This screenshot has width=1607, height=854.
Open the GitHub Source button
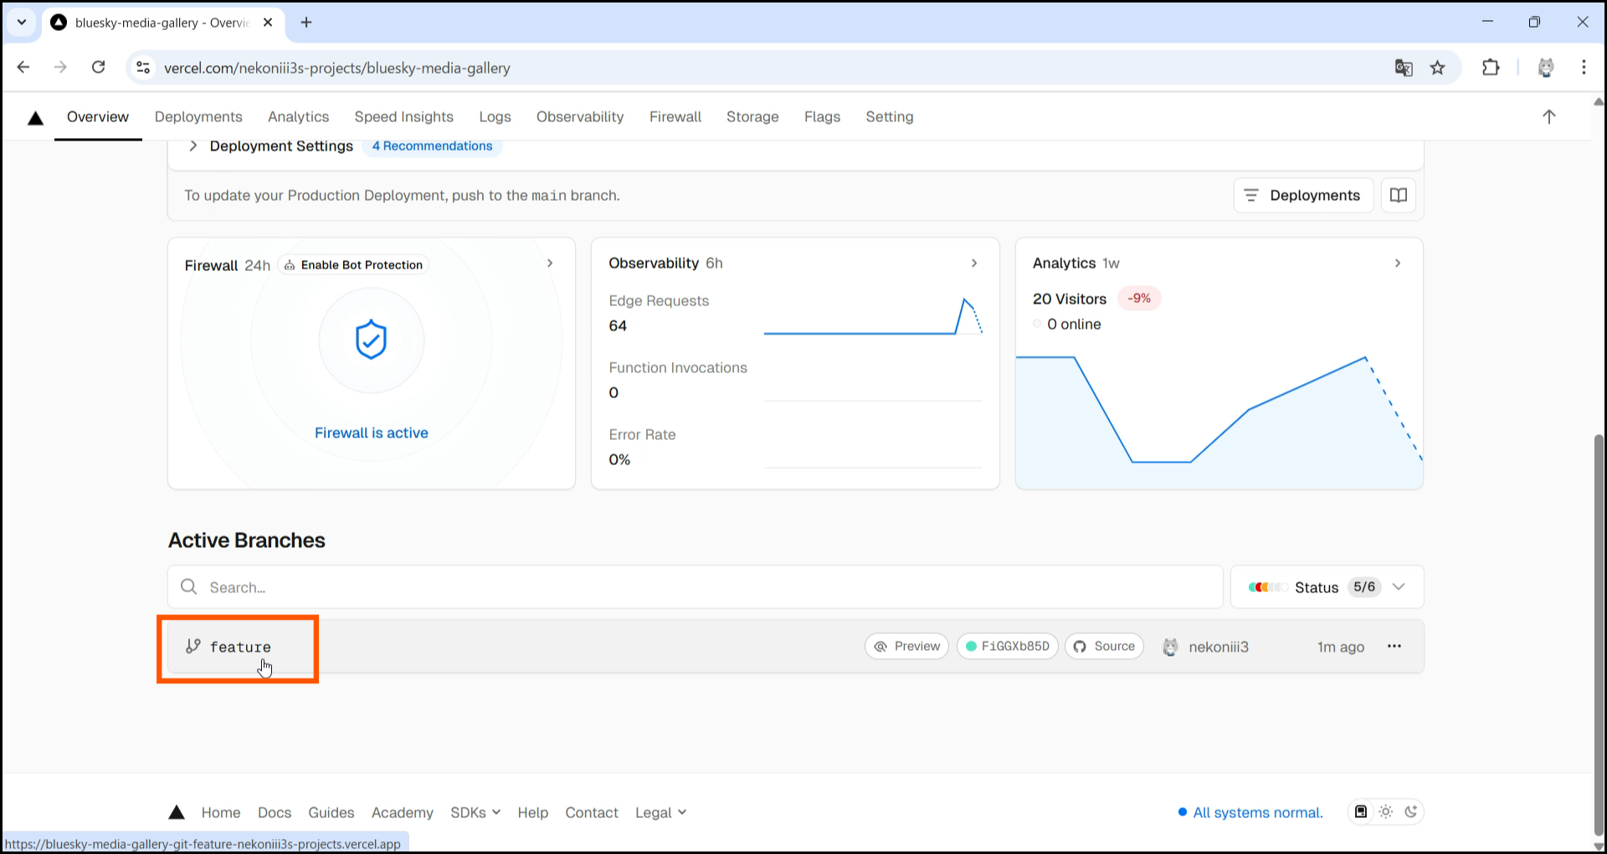click(x=1104, y=646)
